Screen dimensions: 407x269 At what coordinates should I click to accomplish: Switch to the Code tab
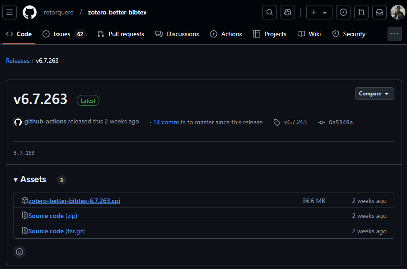pos(19,34)
